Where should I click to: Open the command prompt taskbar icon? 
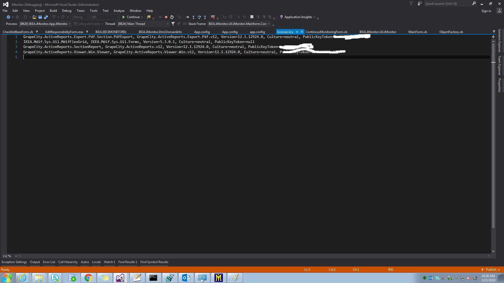[x=153, y=278]
